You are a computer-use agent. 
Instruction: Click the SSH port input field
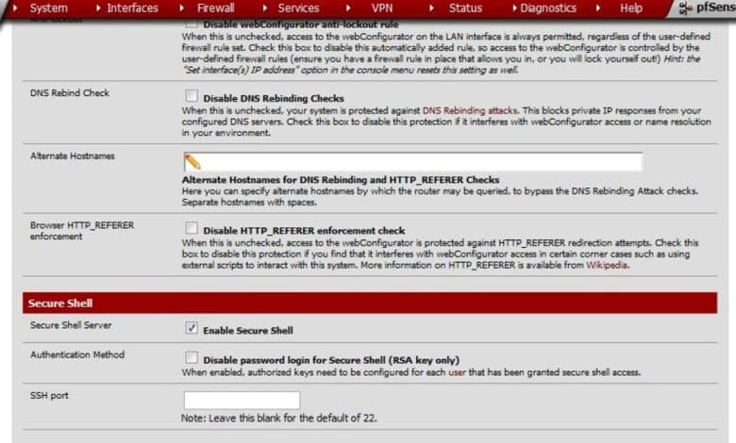[x=242, y=401]
